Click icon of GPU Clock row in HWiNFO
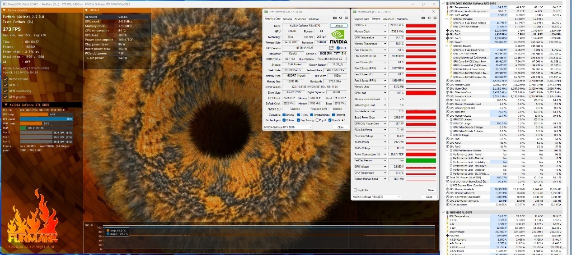Screen dimensions: 572x255 point(447,81)
